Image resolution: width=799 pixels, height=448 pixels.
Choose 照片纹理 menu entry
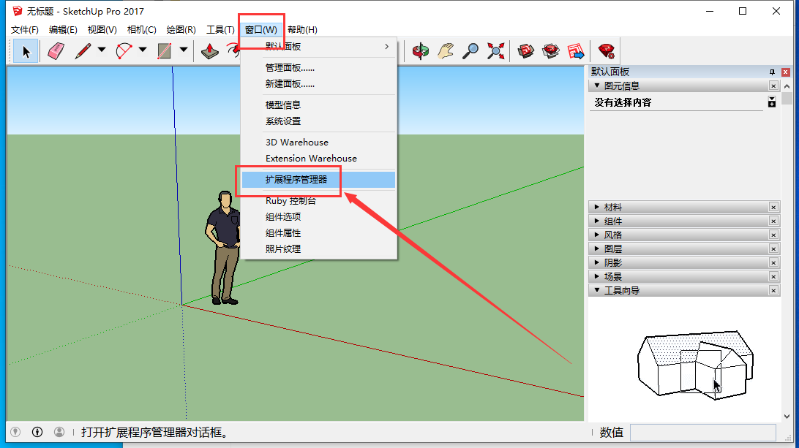[x=318, y=249]
